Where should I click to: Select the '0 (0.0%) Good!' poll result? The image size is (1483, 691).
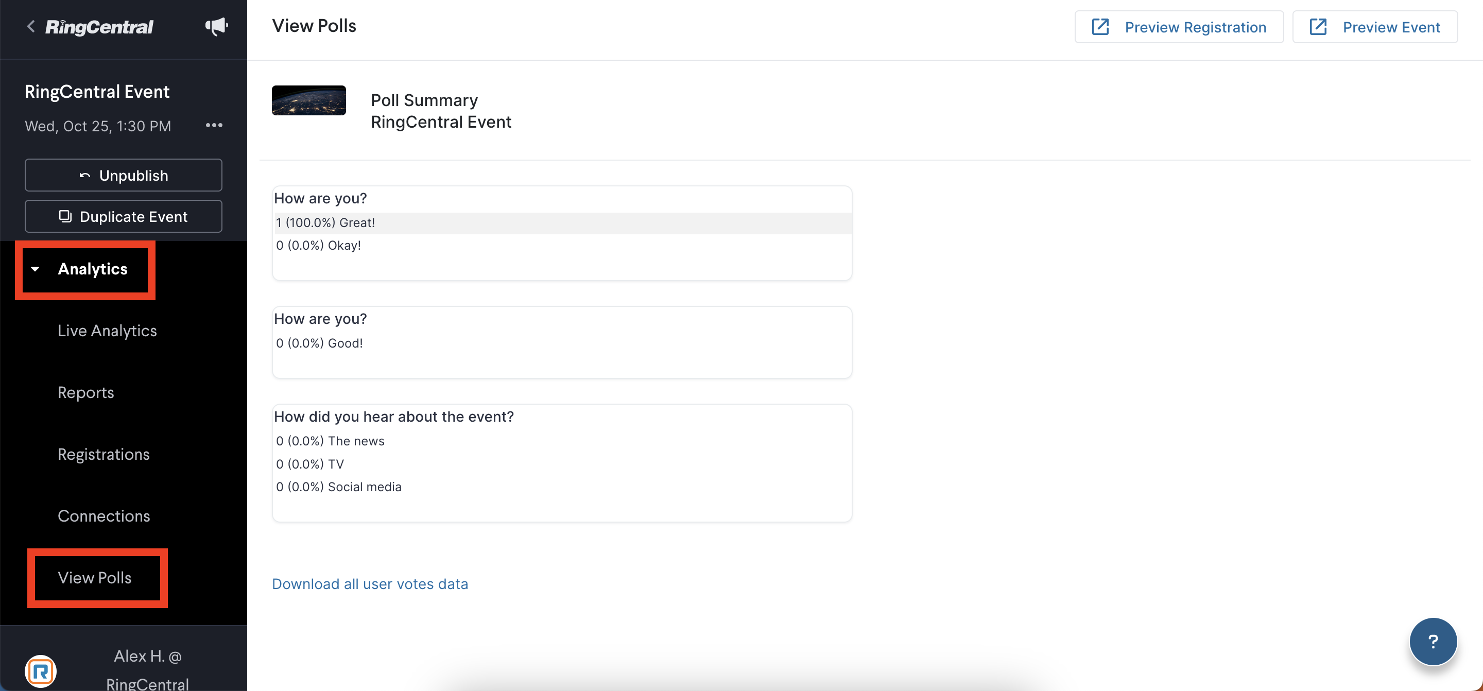(x=319, y=343)
